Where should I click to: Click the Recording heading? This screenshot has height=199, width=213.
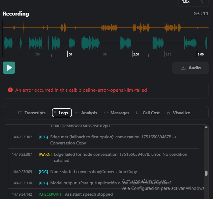16,14
